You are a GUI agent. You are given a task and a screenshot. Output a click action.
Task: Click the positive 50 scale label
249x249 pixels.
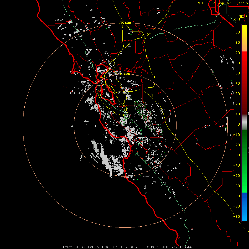tap(238, 73)
